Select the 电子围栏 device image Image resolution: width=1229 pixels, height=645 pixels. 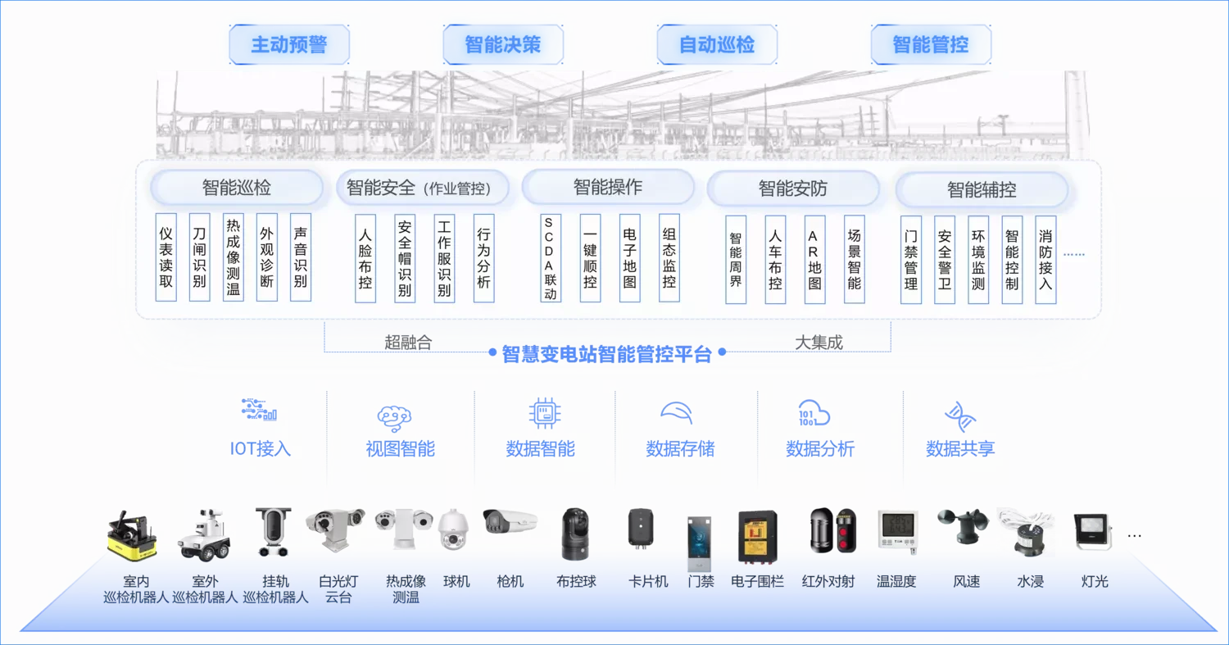point(757,536)
